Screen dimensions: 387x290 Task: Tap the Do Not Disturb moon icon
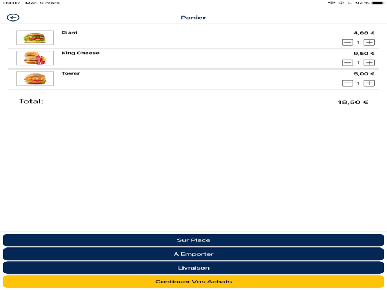pyautogui.click(x=349, y=3)
